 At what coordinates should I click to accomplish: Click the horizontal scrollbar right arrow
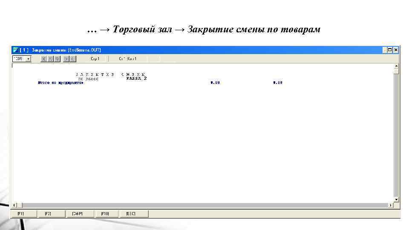pos(391,205)
